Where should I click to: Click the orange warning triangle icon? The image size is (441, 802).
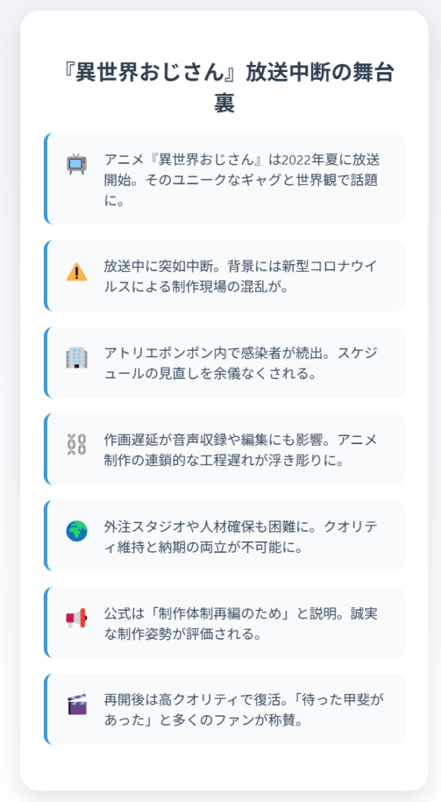77,272
